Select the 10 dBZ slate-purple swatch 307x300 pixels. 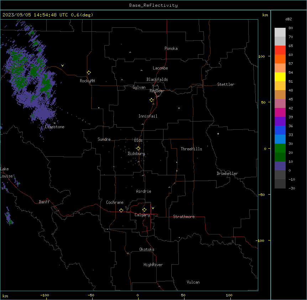coord(280,166)
